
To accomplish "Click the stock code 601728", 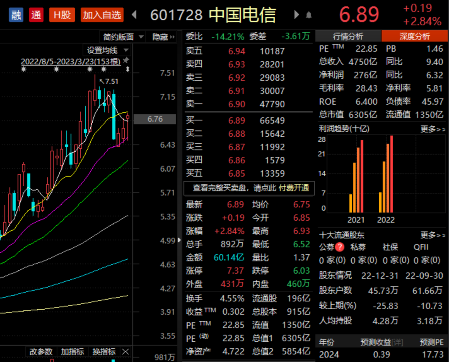I will 176,15.
